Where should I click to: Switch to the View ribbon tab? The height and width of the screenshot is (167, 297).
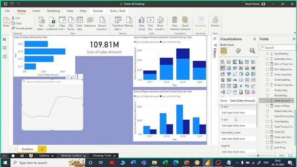click(x=70, y=11)
